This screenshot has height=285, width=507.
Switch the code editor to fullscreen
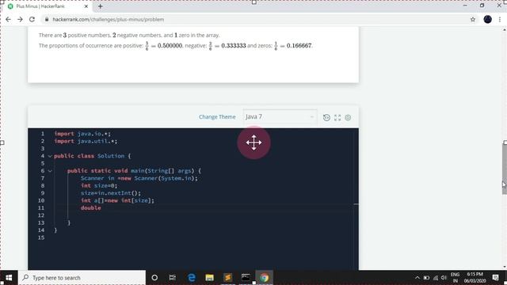(x=337, y=118)
